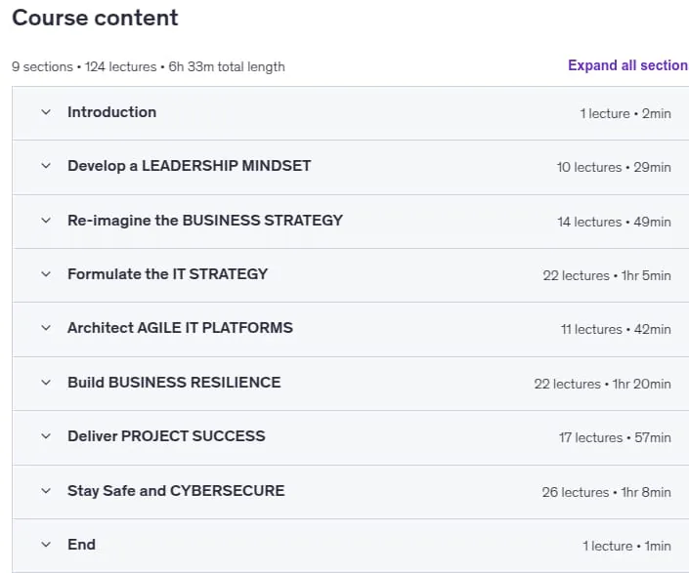This screenshot has height=573, width=689.
Task: Expand Formulate the IT STRATEGY chevron
Action: coord(46,274)
